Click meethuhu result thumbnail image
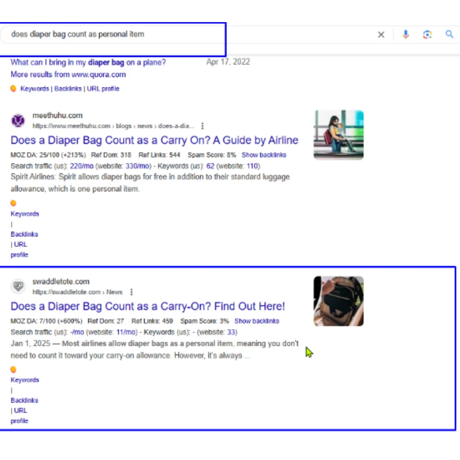Image resolution: width=460 pixels, height=460 pixels. (x=338, y=135)
